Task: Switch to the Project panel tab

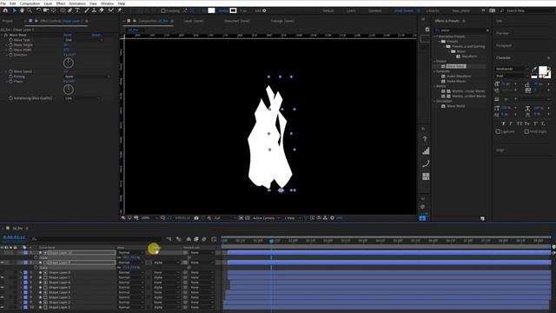Action: [8, 21]
